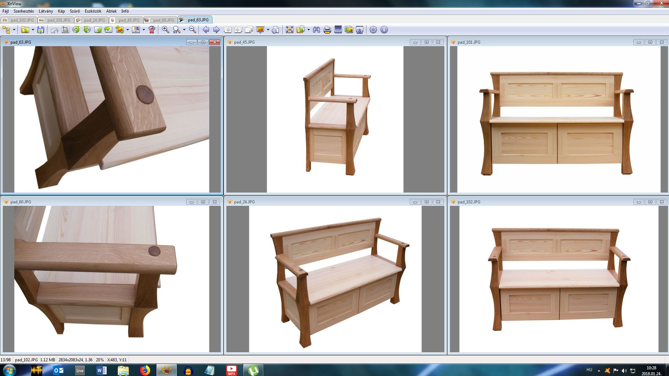Open Search with binoculars icon
The height and width of the screenshot is (376, 669).
[x=317, y=30]
